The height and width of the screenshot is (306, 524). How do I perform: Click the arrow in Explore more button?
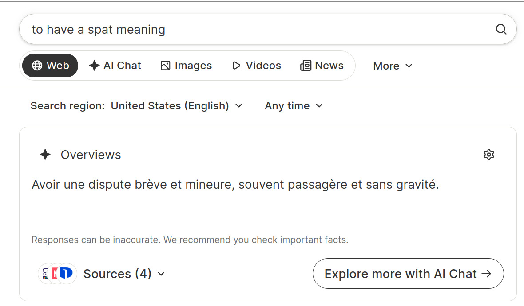[486, 274]
